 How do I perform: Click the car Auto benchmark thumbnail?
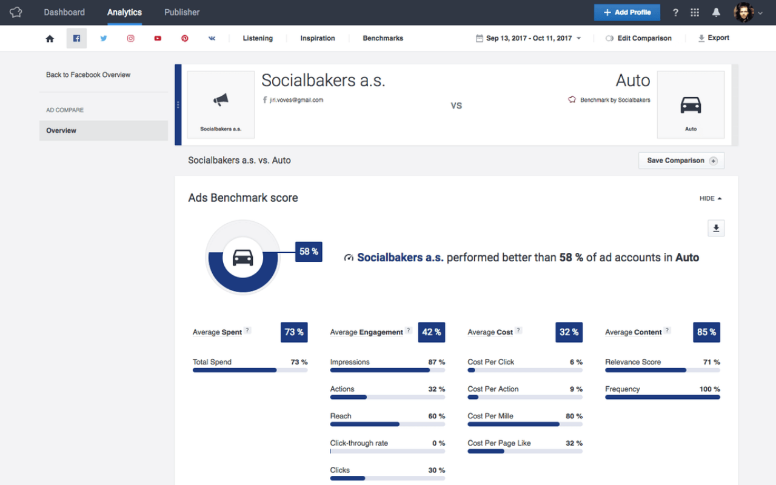pos(691,105)
